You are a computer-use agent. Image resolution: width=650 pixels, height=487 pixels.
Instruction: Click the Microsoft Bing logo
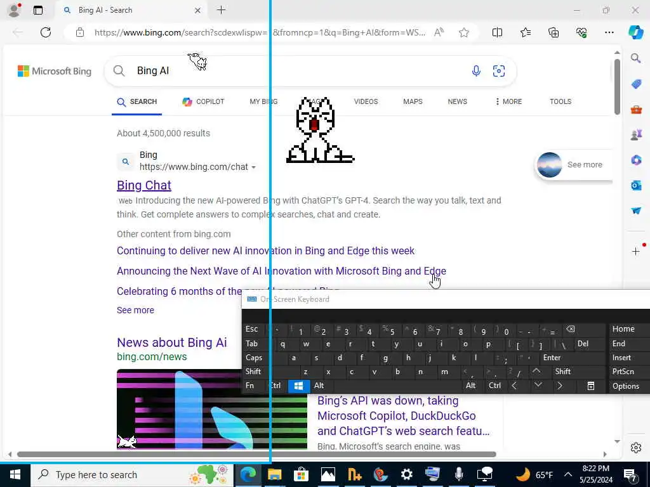(x=55, y=71)
